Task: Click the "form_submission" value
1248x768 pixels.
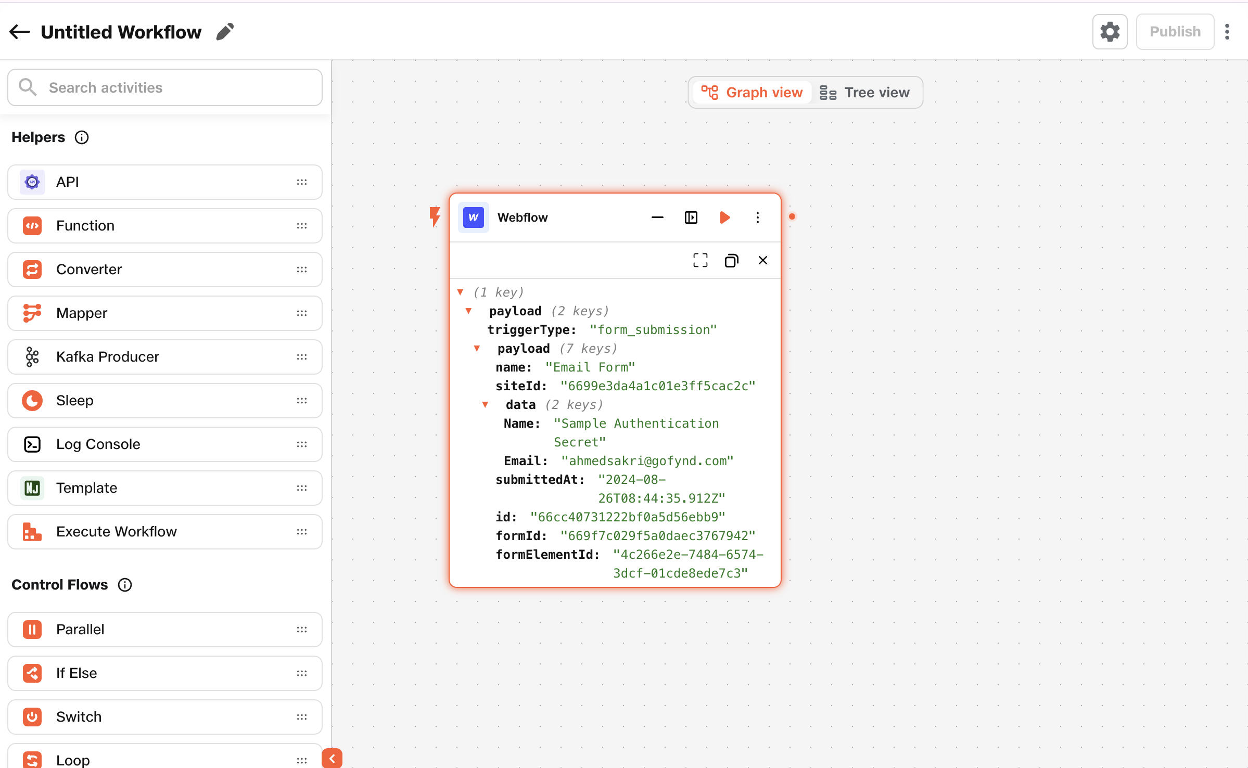Action: pyautogui.click(x=653, y=330)
